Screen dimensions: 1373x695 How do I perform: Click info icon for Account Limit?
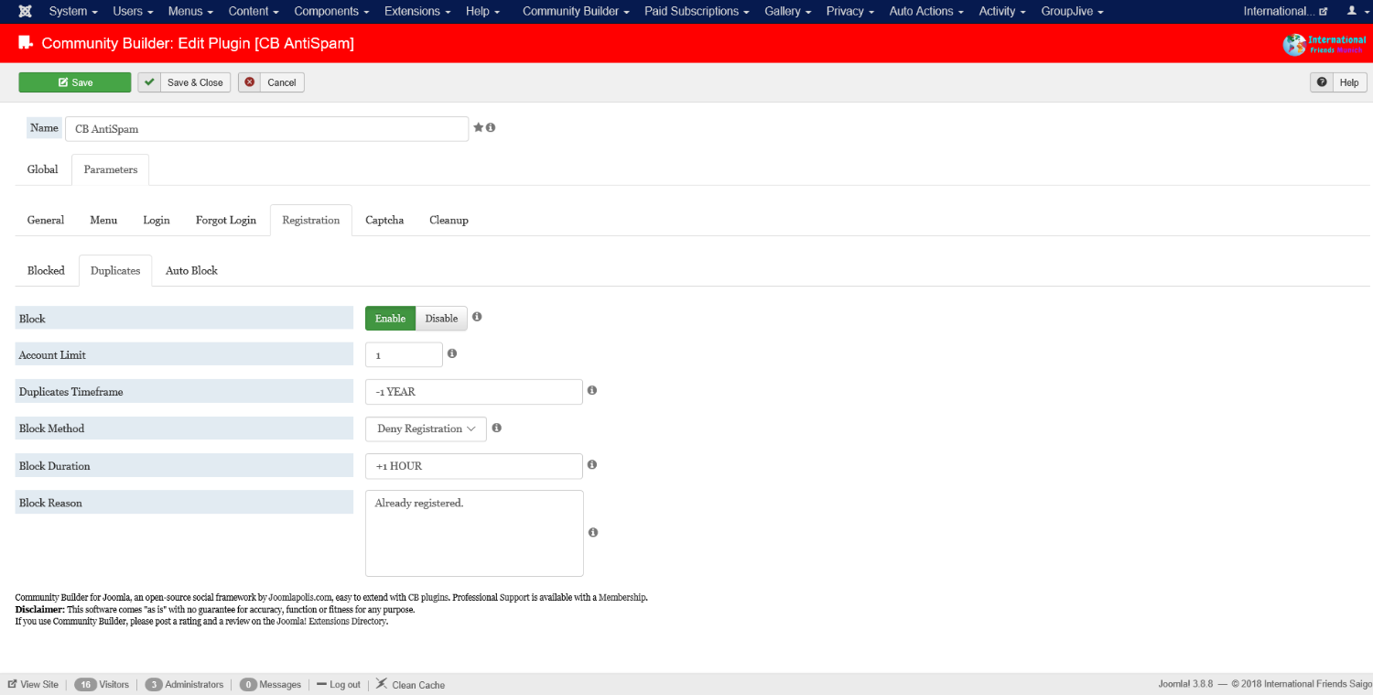pos(452,353)
